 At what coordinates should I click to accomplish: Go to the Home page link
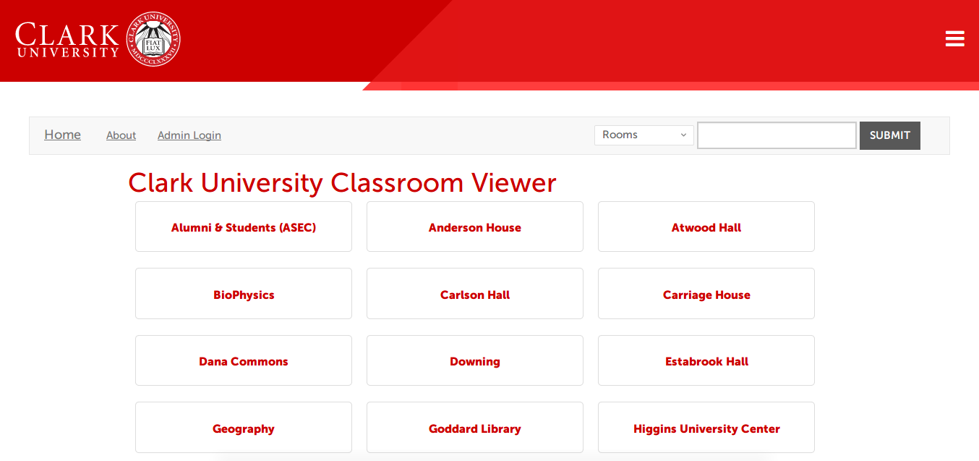[62, 135]
